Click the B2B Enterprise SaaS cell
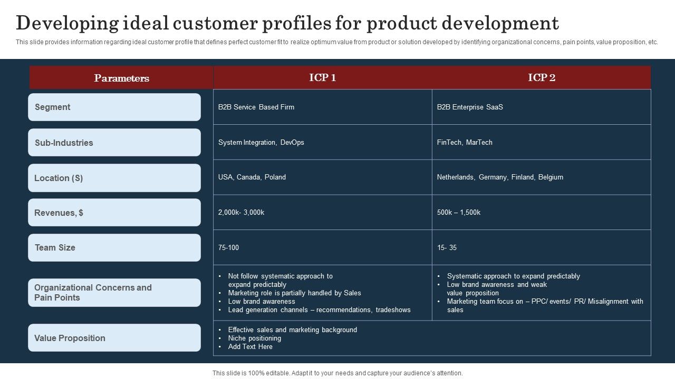Image resolution: width=675 pixels, height=379 pixels. coord(542,107)
